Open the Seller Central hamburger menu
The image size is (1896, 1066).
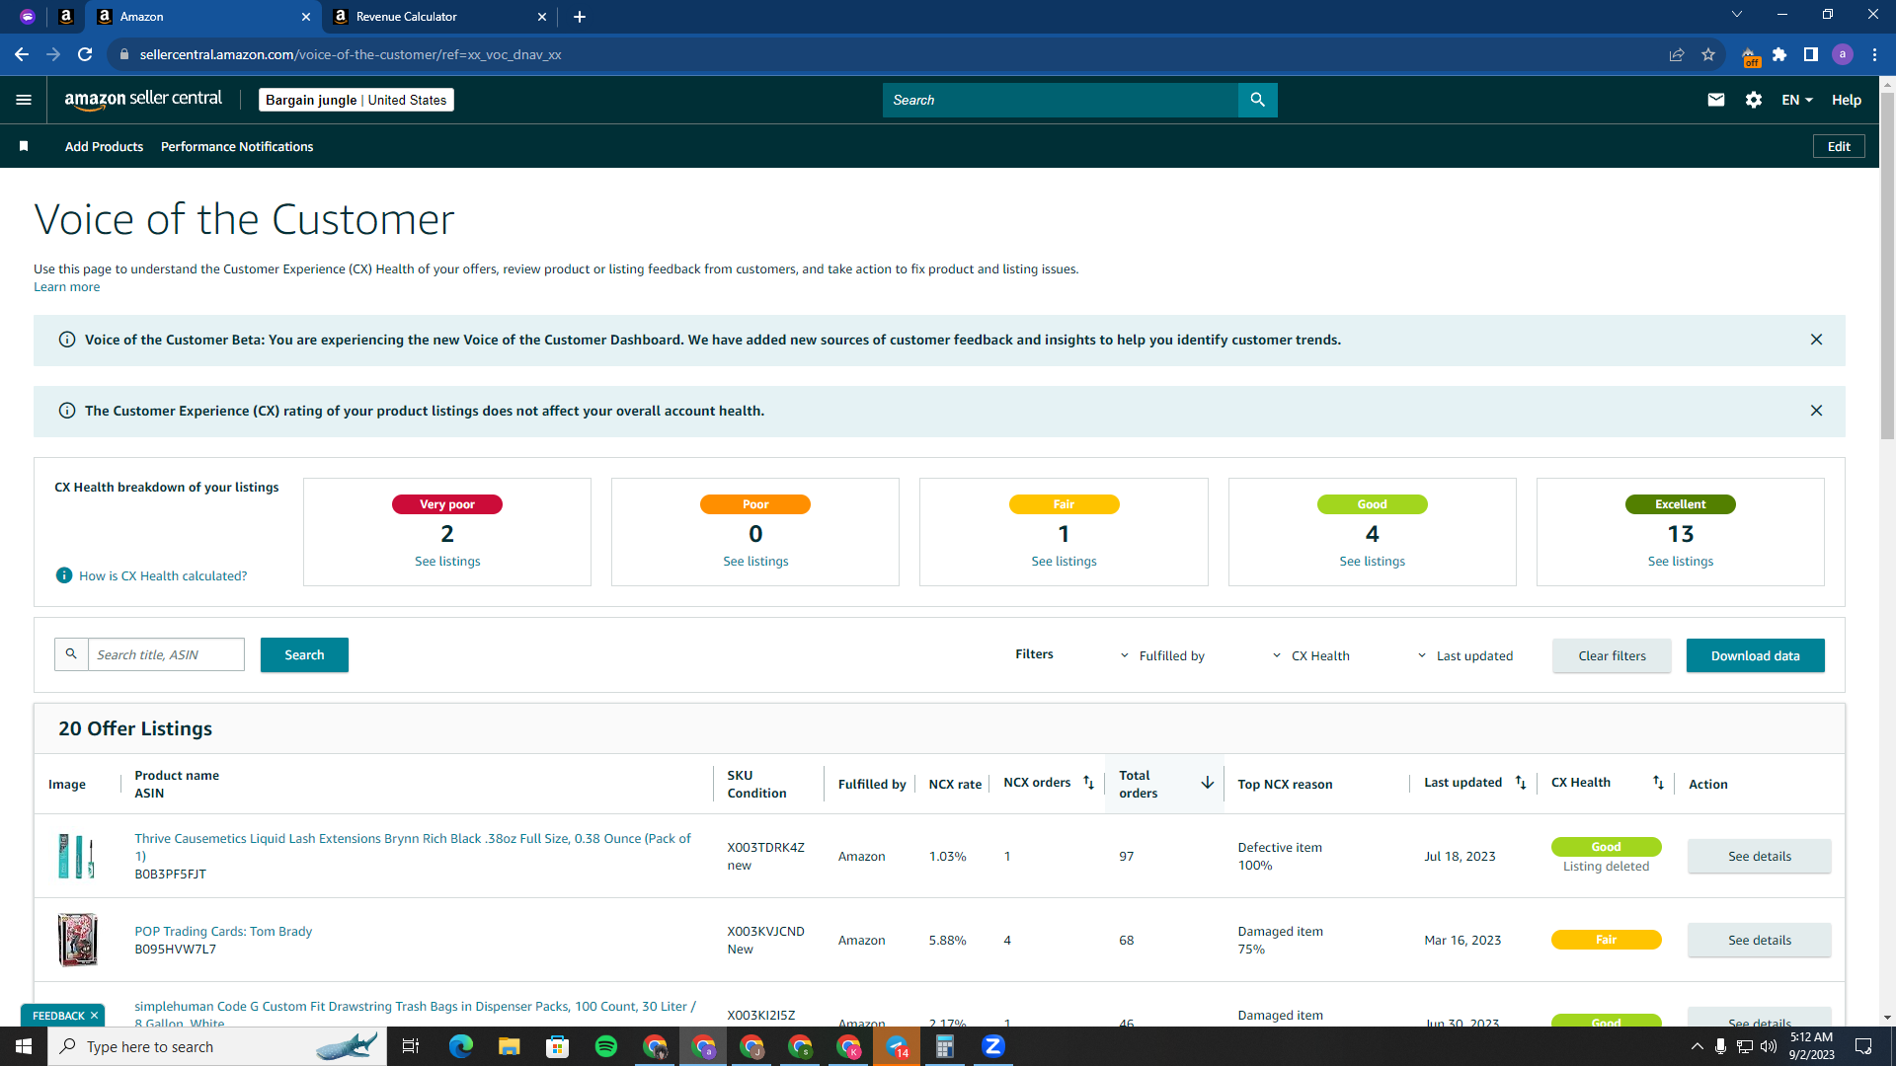pos(24,100)
